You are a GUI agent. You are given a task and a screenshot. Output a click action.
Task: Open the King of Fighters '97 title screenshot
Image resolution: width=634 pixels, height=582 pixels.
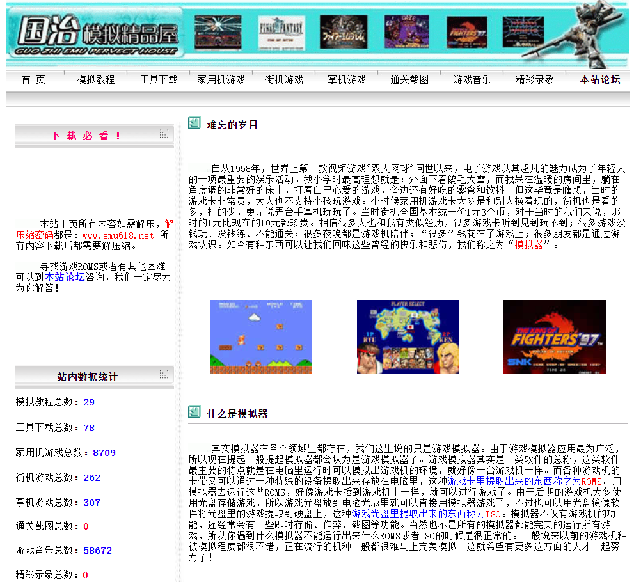pos(554,337)
